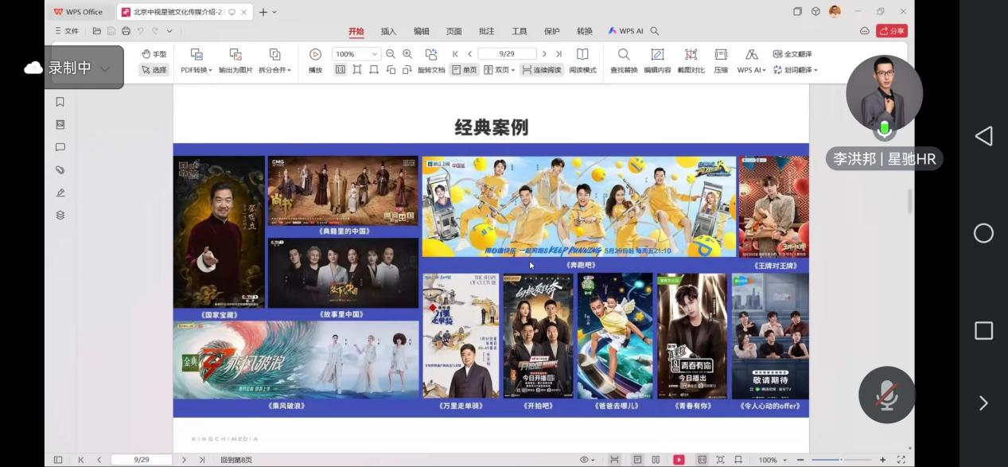This screenshot has height=467, width=1008.
Task: Switch to the 工具 tab
Action: click(x=519, y=31)
